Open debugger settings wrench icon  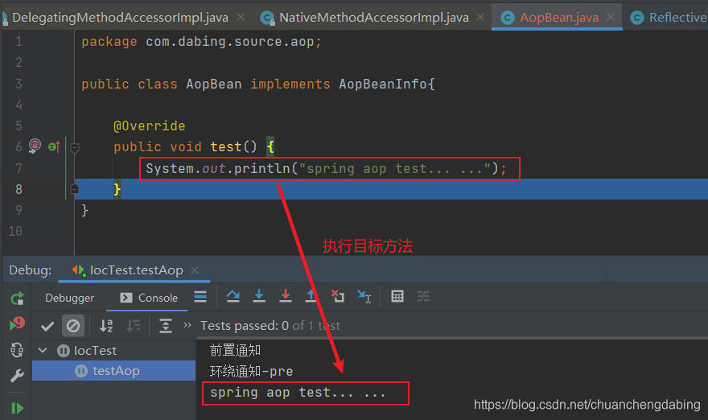tap(17, 375)
